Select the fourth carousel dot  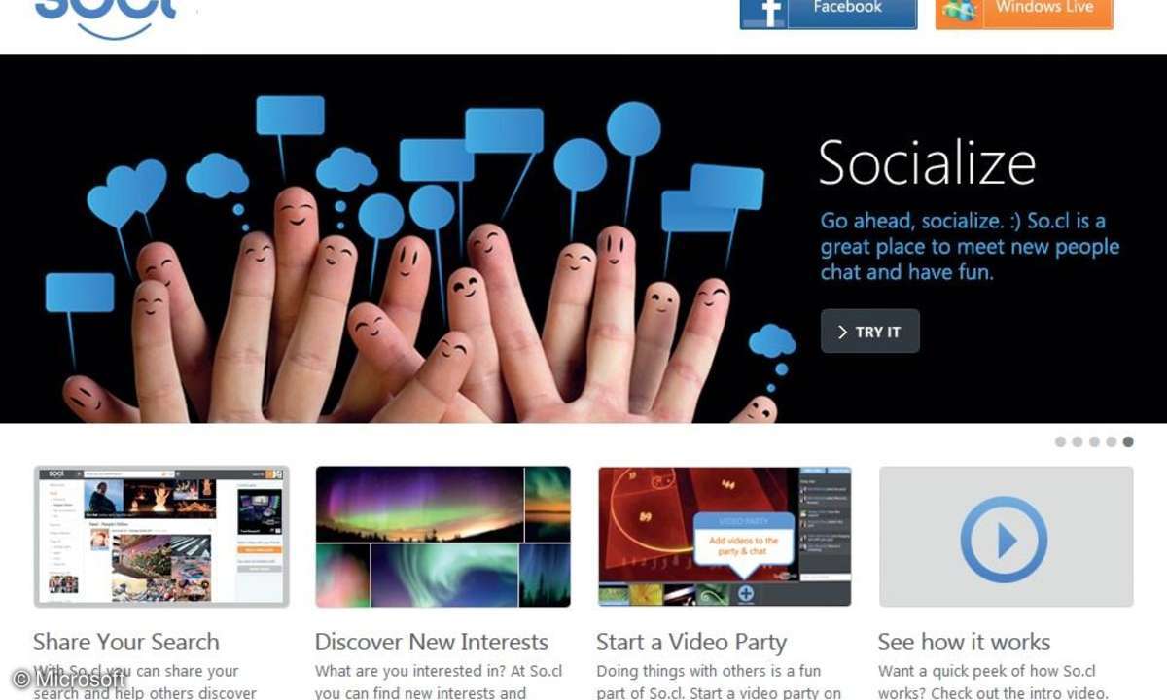1111,441
